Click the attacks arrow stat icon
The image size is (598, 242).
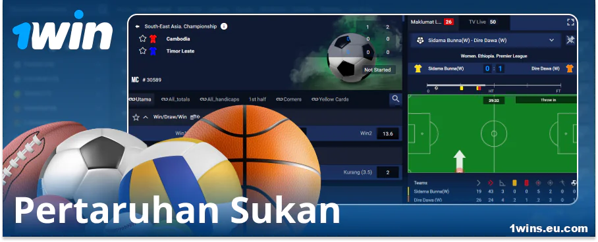click(479, 183)
